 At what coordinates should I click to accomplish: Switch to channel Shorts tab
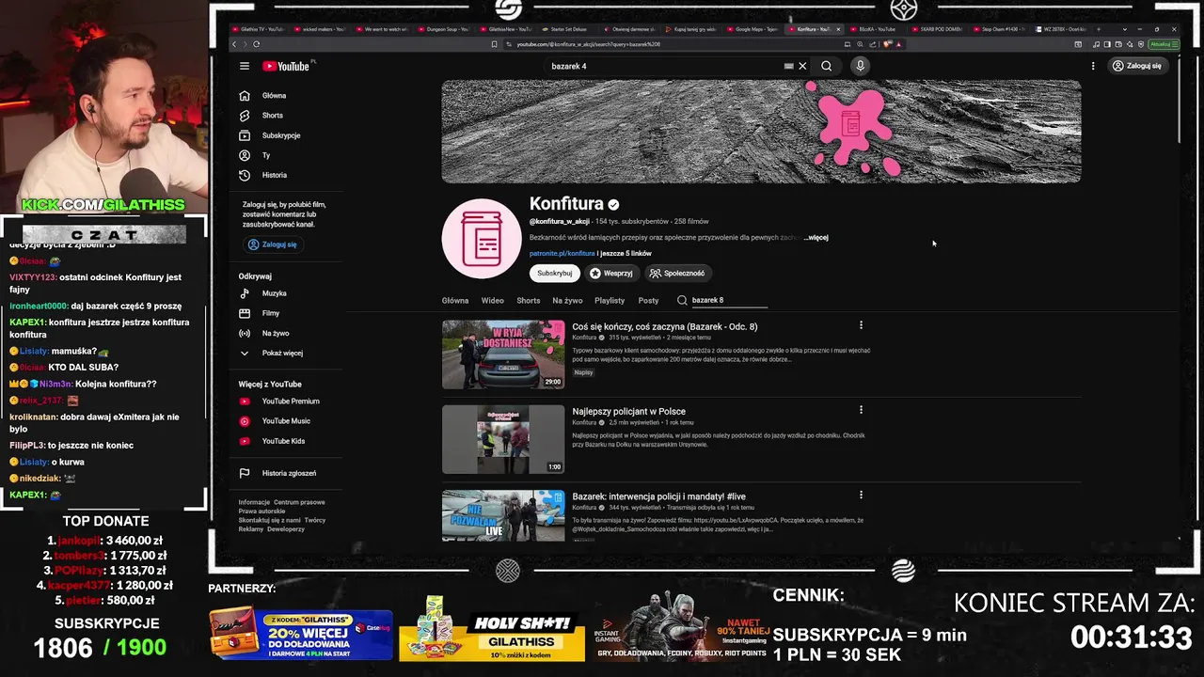point(529,300)
